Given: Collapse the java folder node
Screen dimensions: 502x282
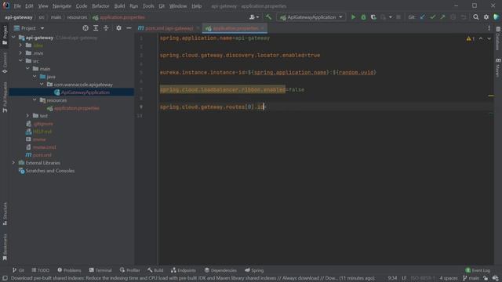Looking at the screenshot, I should click(35, 77).
